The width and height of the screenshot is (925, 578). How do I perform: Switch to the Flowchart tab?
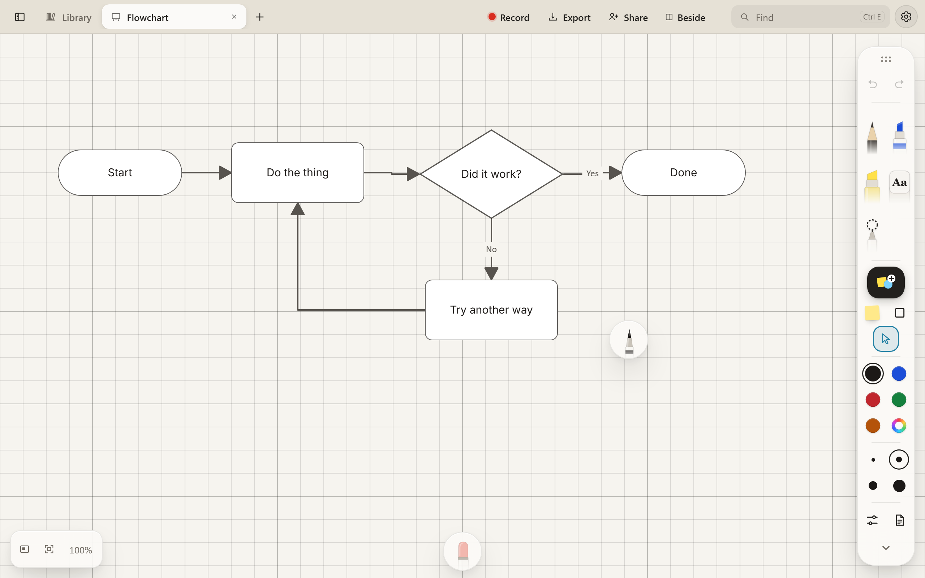tap(174, 17)
